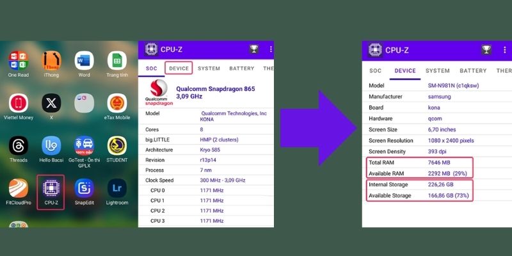Click the Qualcomm Snapdragon 865 heading
The image size is (512, 256).
216,92
